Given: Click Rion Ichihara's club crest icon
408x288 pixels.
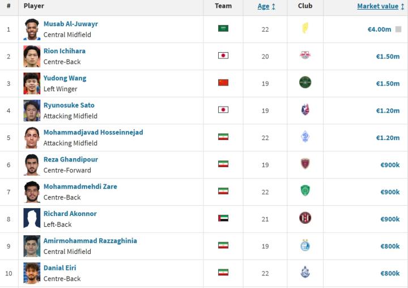Looking at the screenshot, I should [305, 56].
